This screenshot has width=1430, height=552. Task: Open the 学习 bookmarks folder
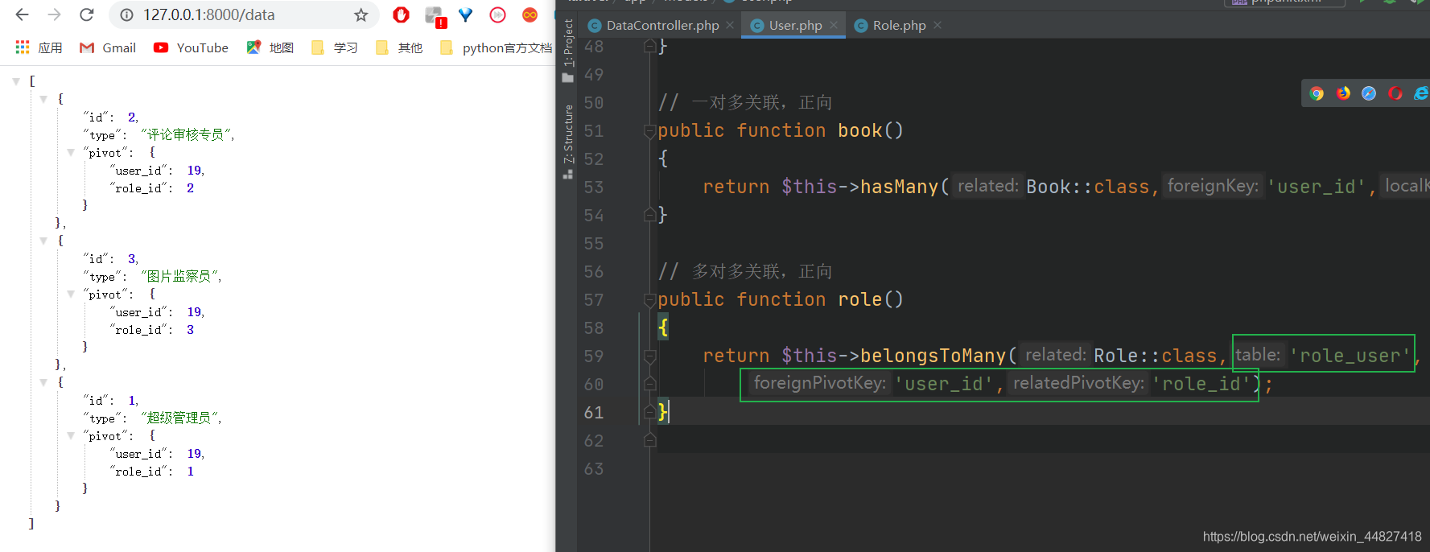(x=335, y=47)
